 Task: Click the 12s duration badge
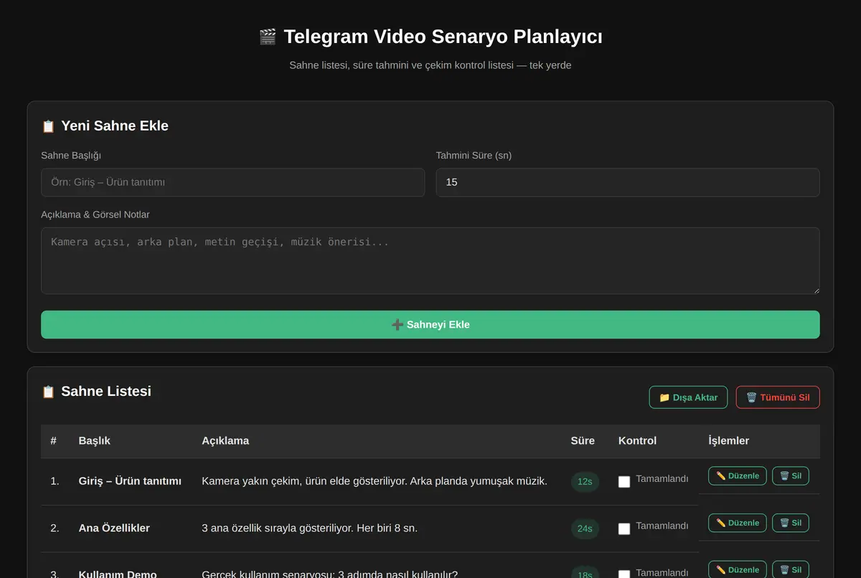pos(585,482)
